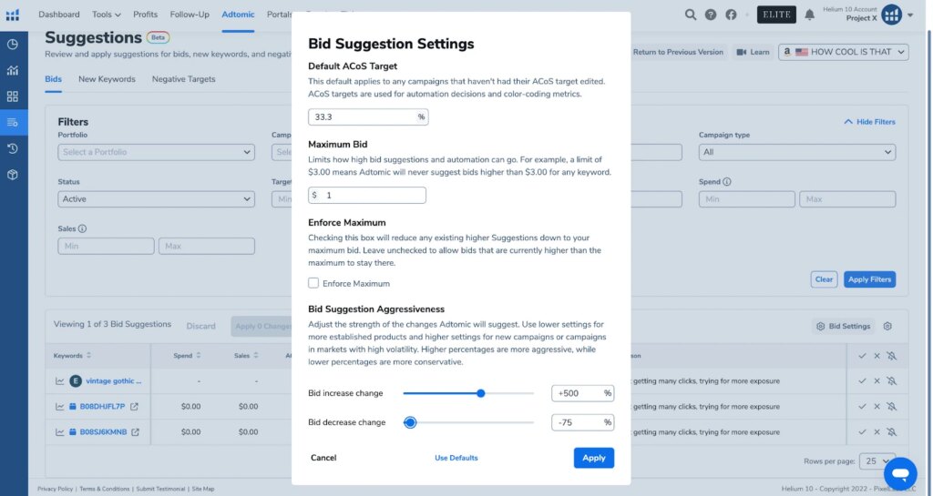Click the table settings gear beside Bid Settings
This screenshot has height=496, width=933.
[887, 326]
